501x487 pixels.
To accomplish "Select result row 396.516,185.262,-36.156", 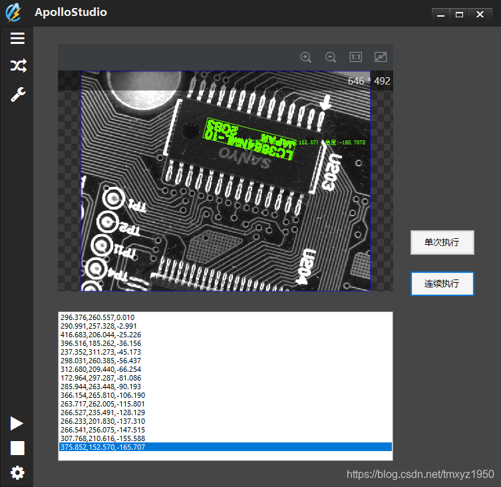I will click(x=226, y=343).
